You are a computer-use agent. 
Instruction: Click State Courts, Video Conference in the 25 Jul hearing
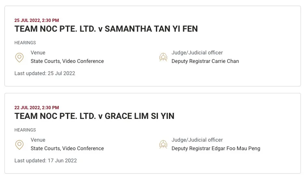pyautogui.click(x=67, y=61)
